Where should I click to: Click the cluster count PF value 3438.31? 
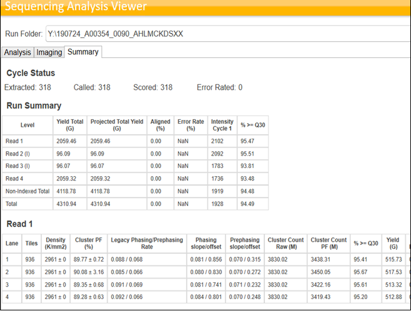[x=320, y=259]
